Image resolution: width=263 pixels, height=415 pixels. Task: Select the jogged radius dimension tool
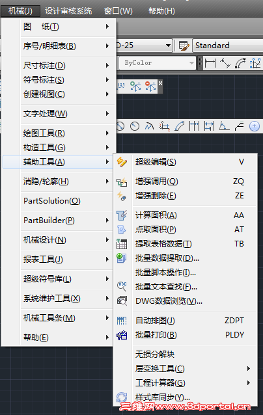149,126
